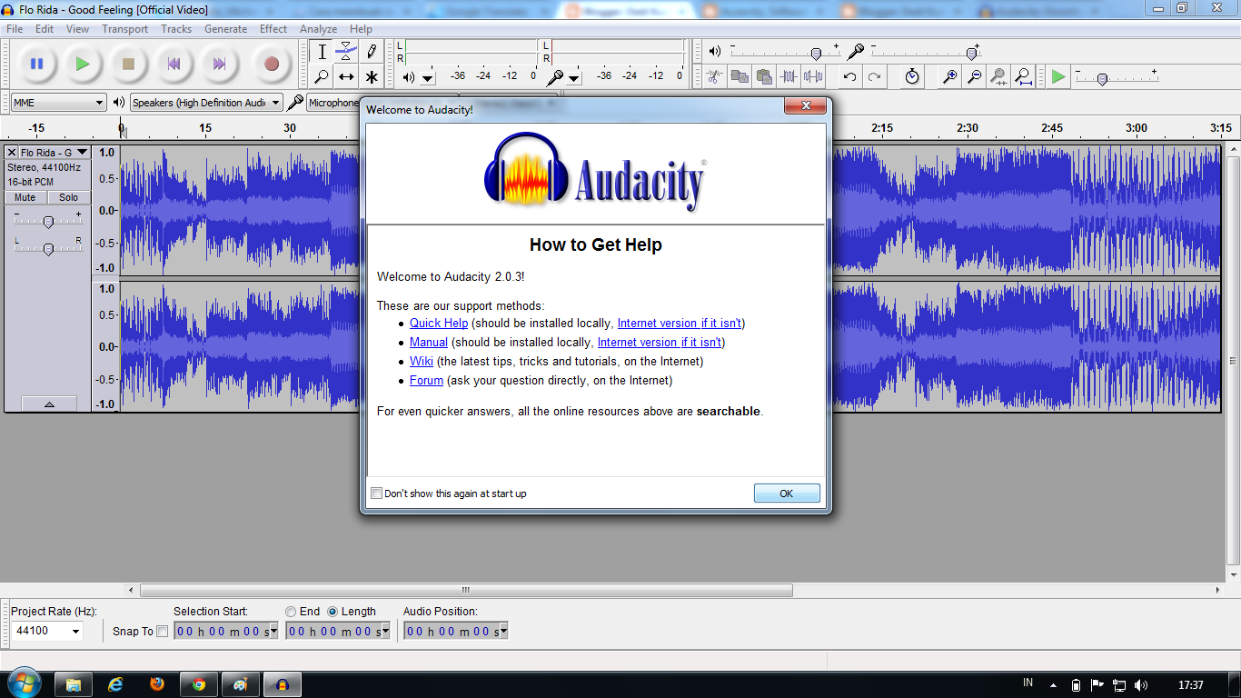Click the Zoom In toolbar icon

[948, 77]
